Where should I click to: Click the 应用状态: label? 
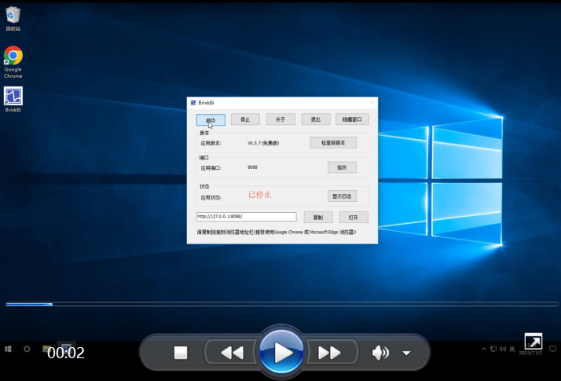click(x=211, y=197)
